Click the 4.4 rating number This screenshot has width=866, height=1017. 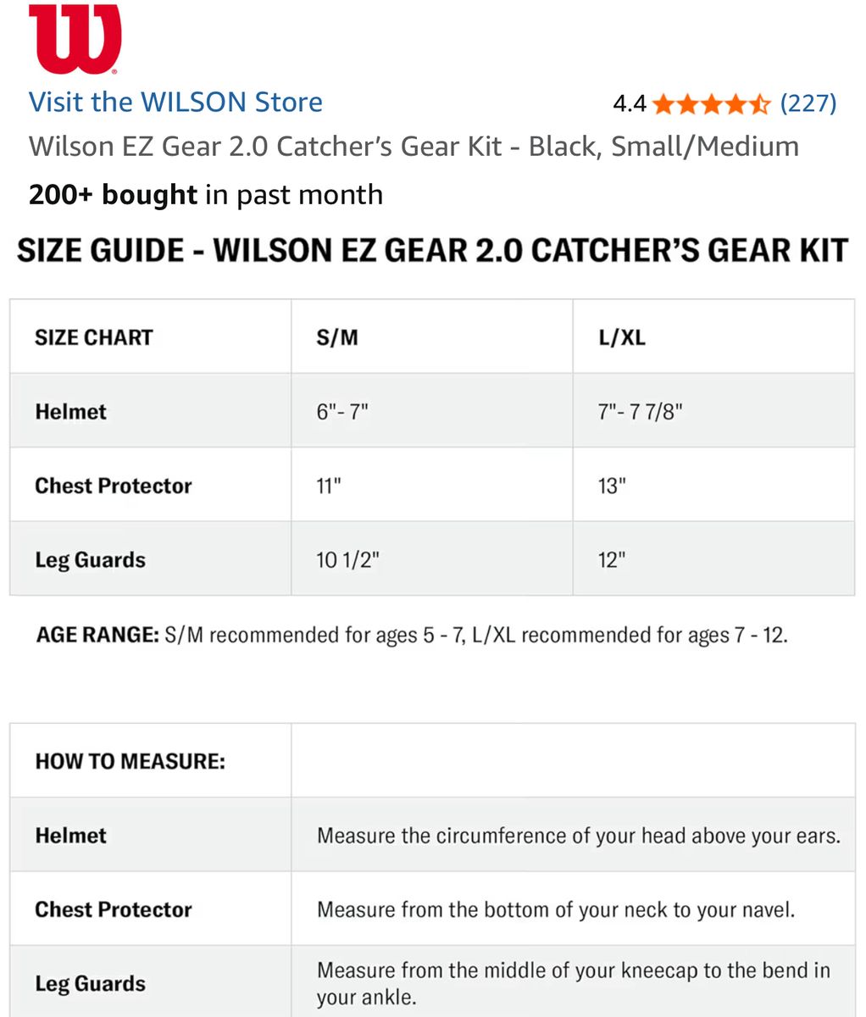click(629, 104)
